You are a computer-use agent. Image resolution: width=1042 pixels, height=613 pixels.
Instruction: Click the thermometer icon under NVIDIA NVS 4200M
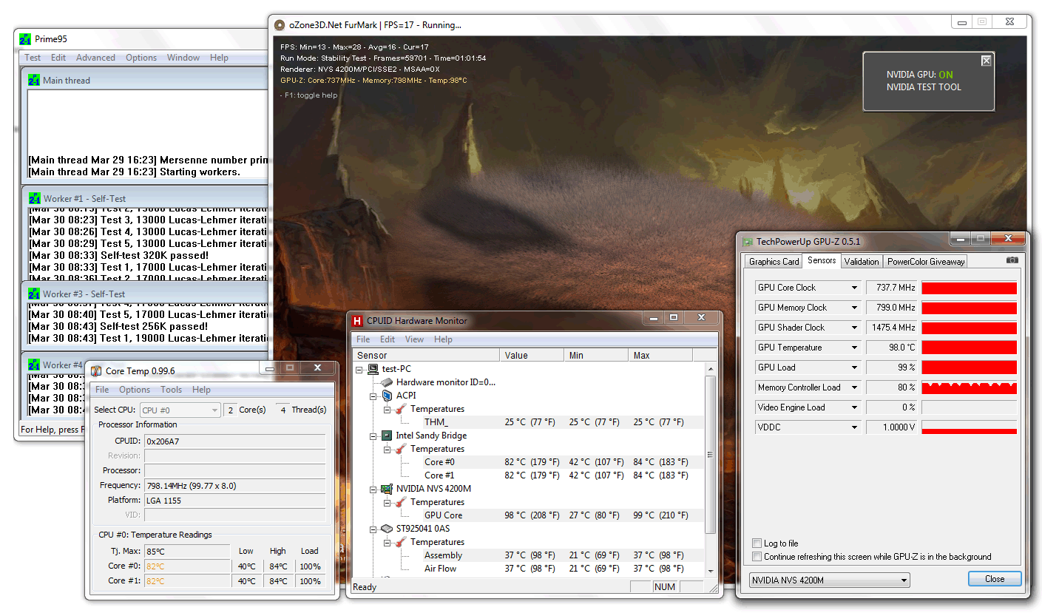(x=400, y=502)
